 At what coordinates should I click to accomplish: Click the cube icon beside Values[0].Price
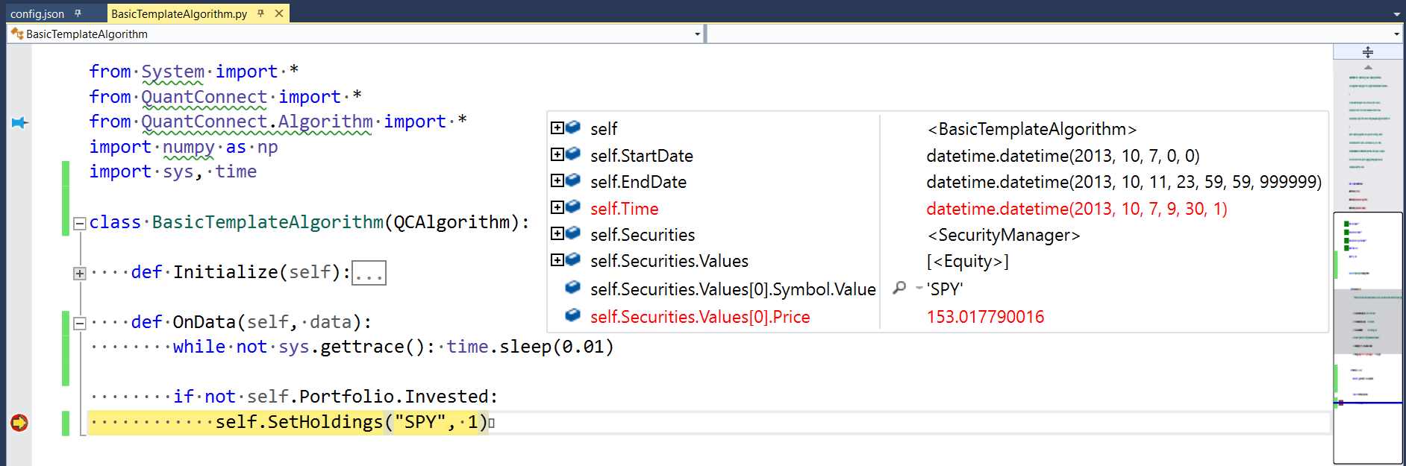(573, 315)
